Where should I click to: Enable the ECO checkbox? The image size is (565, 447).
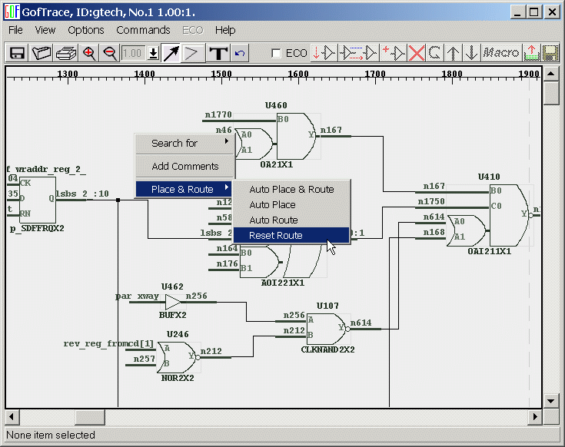click(277, 53)
